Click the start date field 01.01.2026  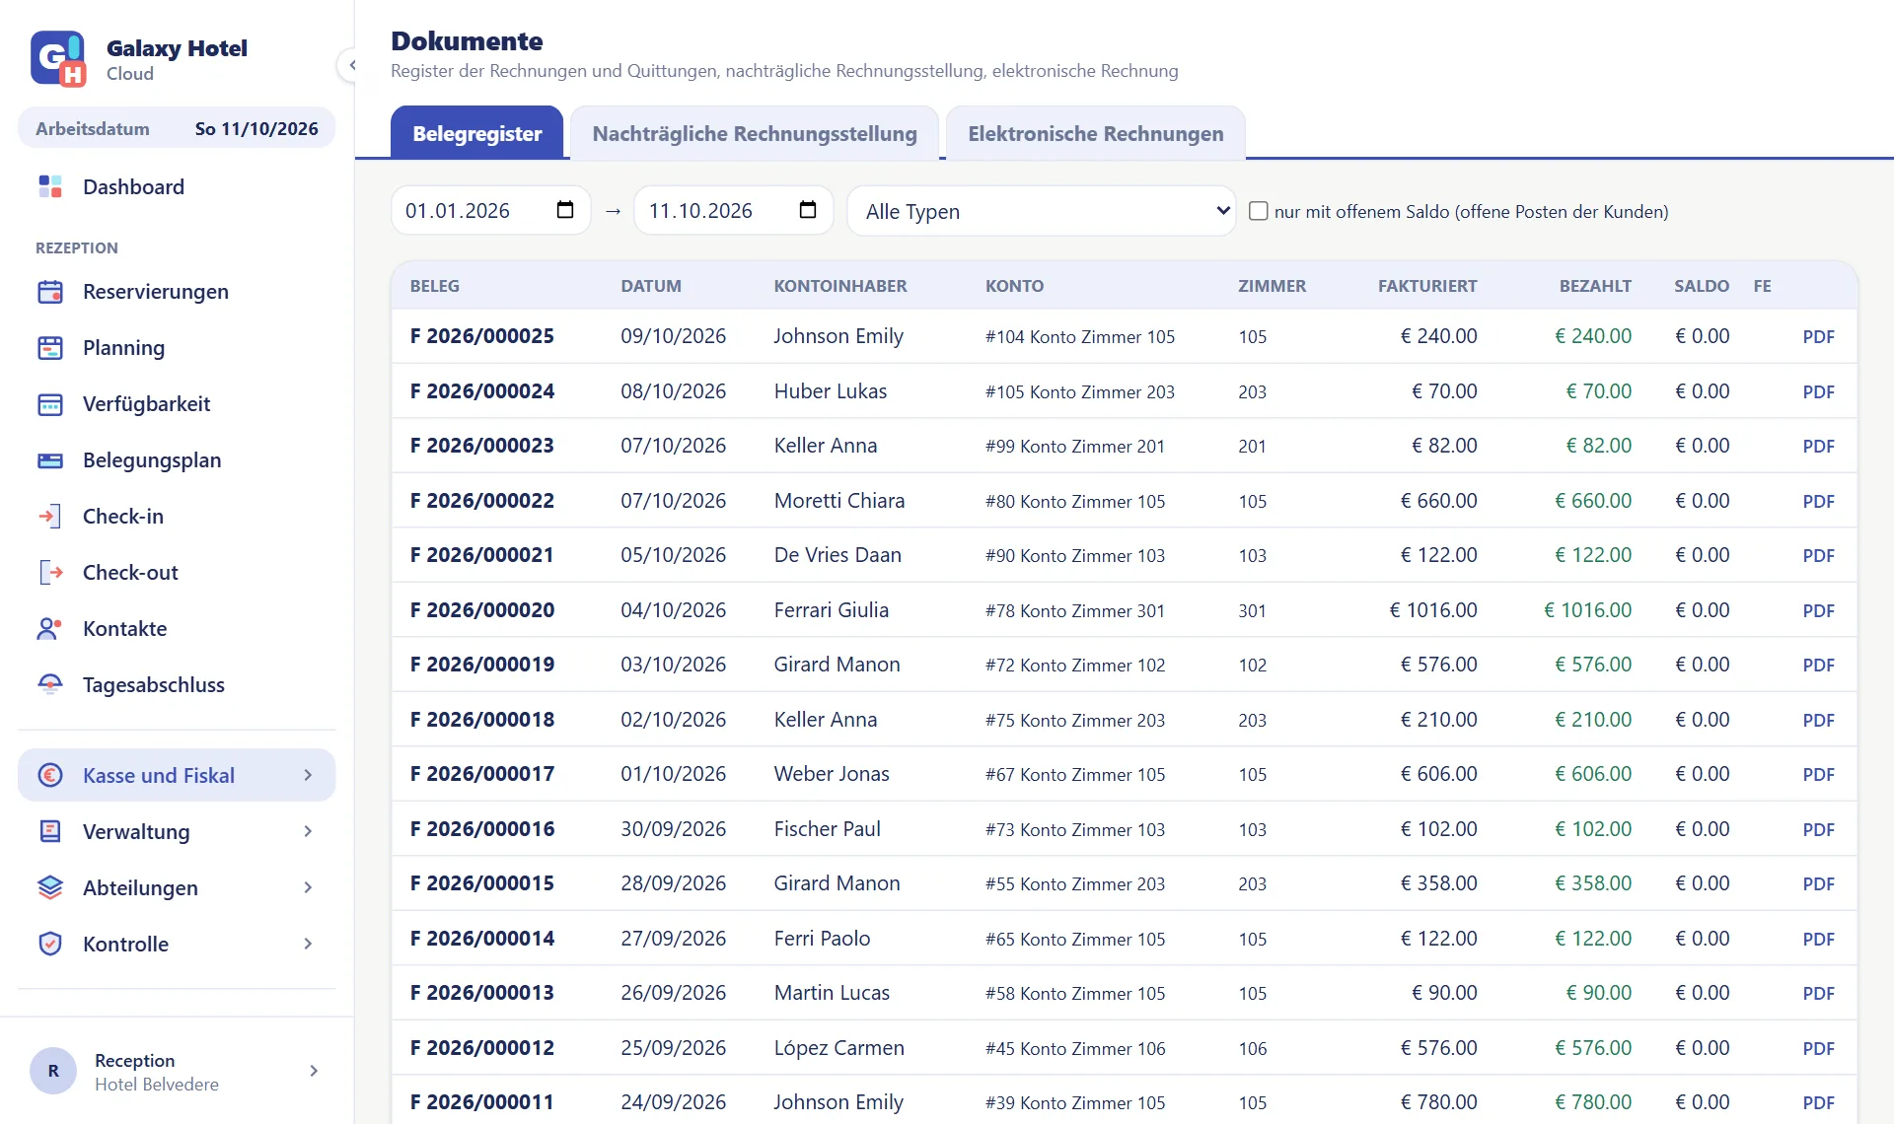pos(491,211)
